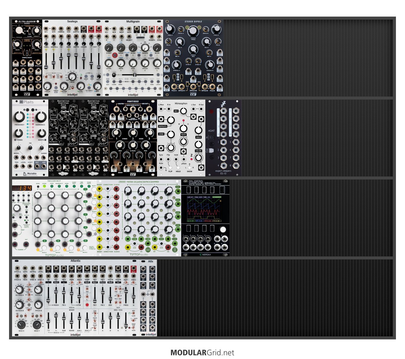405x359 pixels.
Task: Click the Stereo Freq knob on Stereo Dipole
Action: [193, 31]
